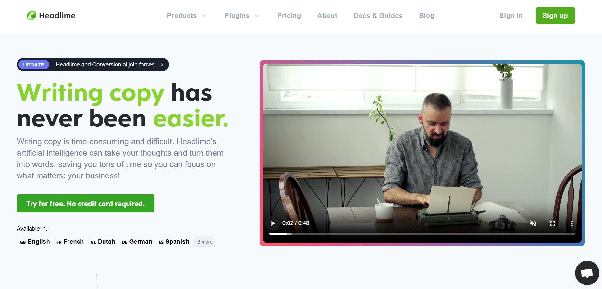Expand the Products dropdown menu
Viewport: 602px width, 289px height.
coord(187,16)
